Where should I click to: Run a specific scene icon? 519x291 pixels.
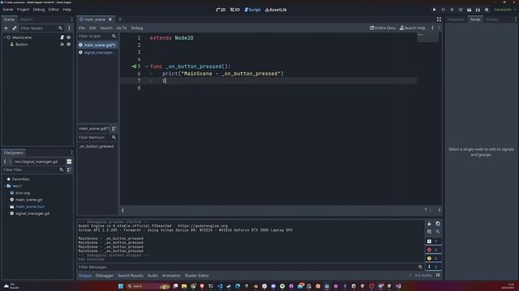[x=478, y=10]
